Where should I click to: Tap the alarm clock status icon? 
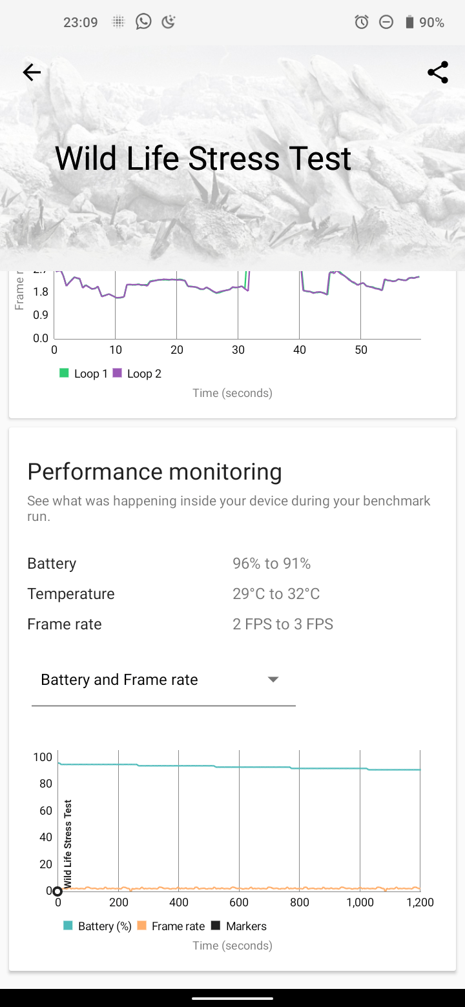[362, 23]
